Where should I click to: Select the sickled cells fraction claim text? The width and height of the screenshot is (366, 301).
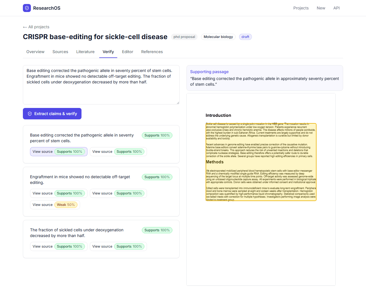click(x=77, y=233)
